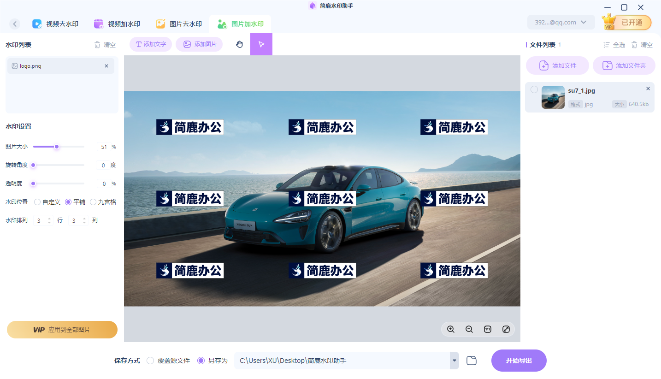The height and width of the screenshot is (379, 661).
Task: Fit the image to the preview window
Action: tap(506, 329)
